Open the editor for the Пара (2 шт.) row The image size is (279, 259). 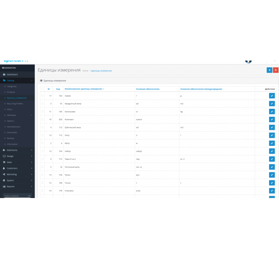coord(272,159)
